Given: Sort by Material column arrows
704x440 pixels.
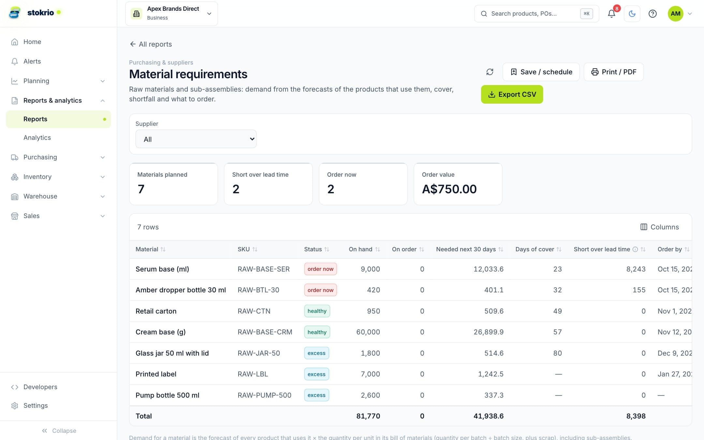Looking at the screenshot, I should pos(163,249).
